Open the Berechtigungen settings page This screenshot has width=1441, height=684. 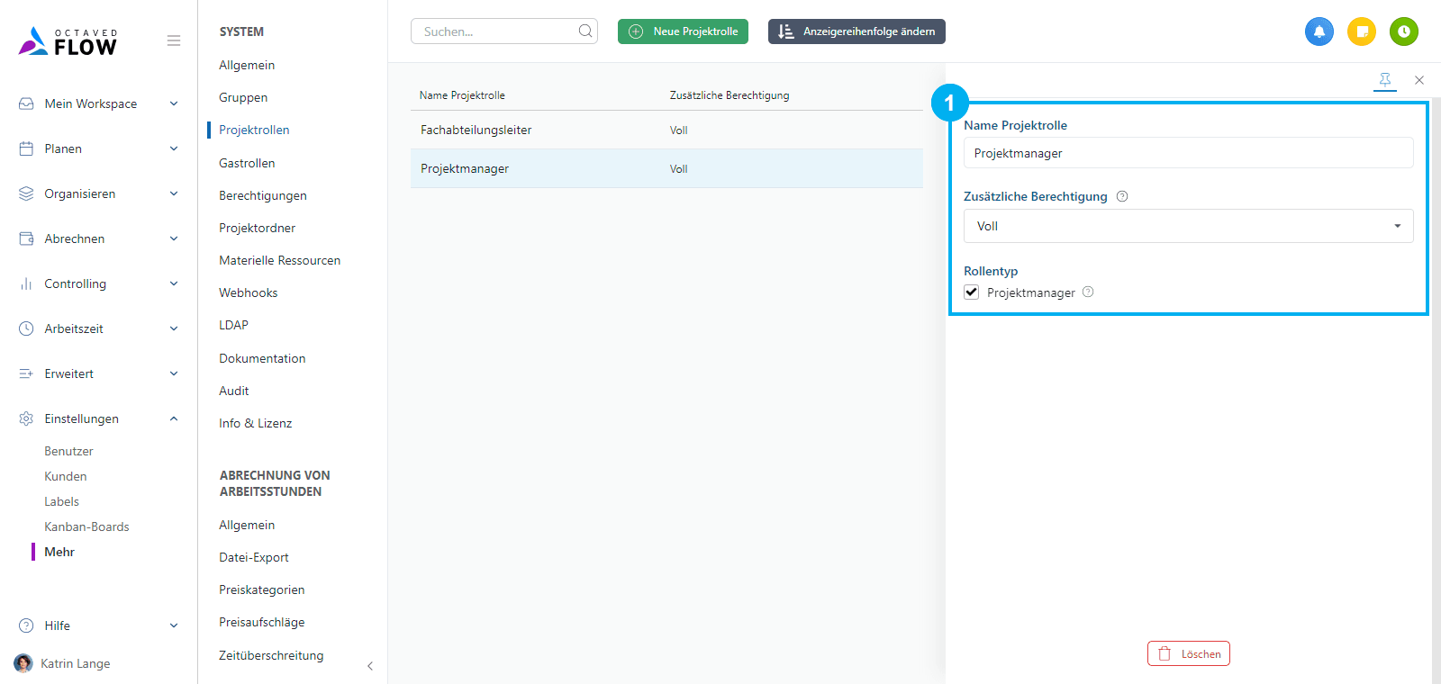tap(262, 195)
